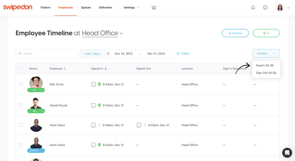Image resolution: width=295 pixels, height=161 pixels.
Task: Tick the checkbox for Garold Ruzek
Action: pos(21,105)
